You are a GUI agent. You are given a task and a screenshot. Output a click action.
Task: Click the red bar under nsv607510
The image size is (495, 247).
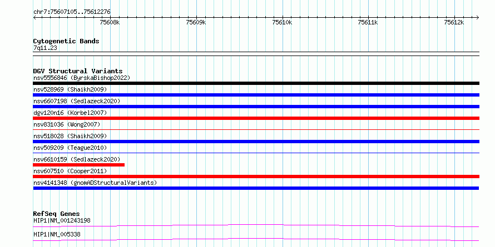[256, 177]
